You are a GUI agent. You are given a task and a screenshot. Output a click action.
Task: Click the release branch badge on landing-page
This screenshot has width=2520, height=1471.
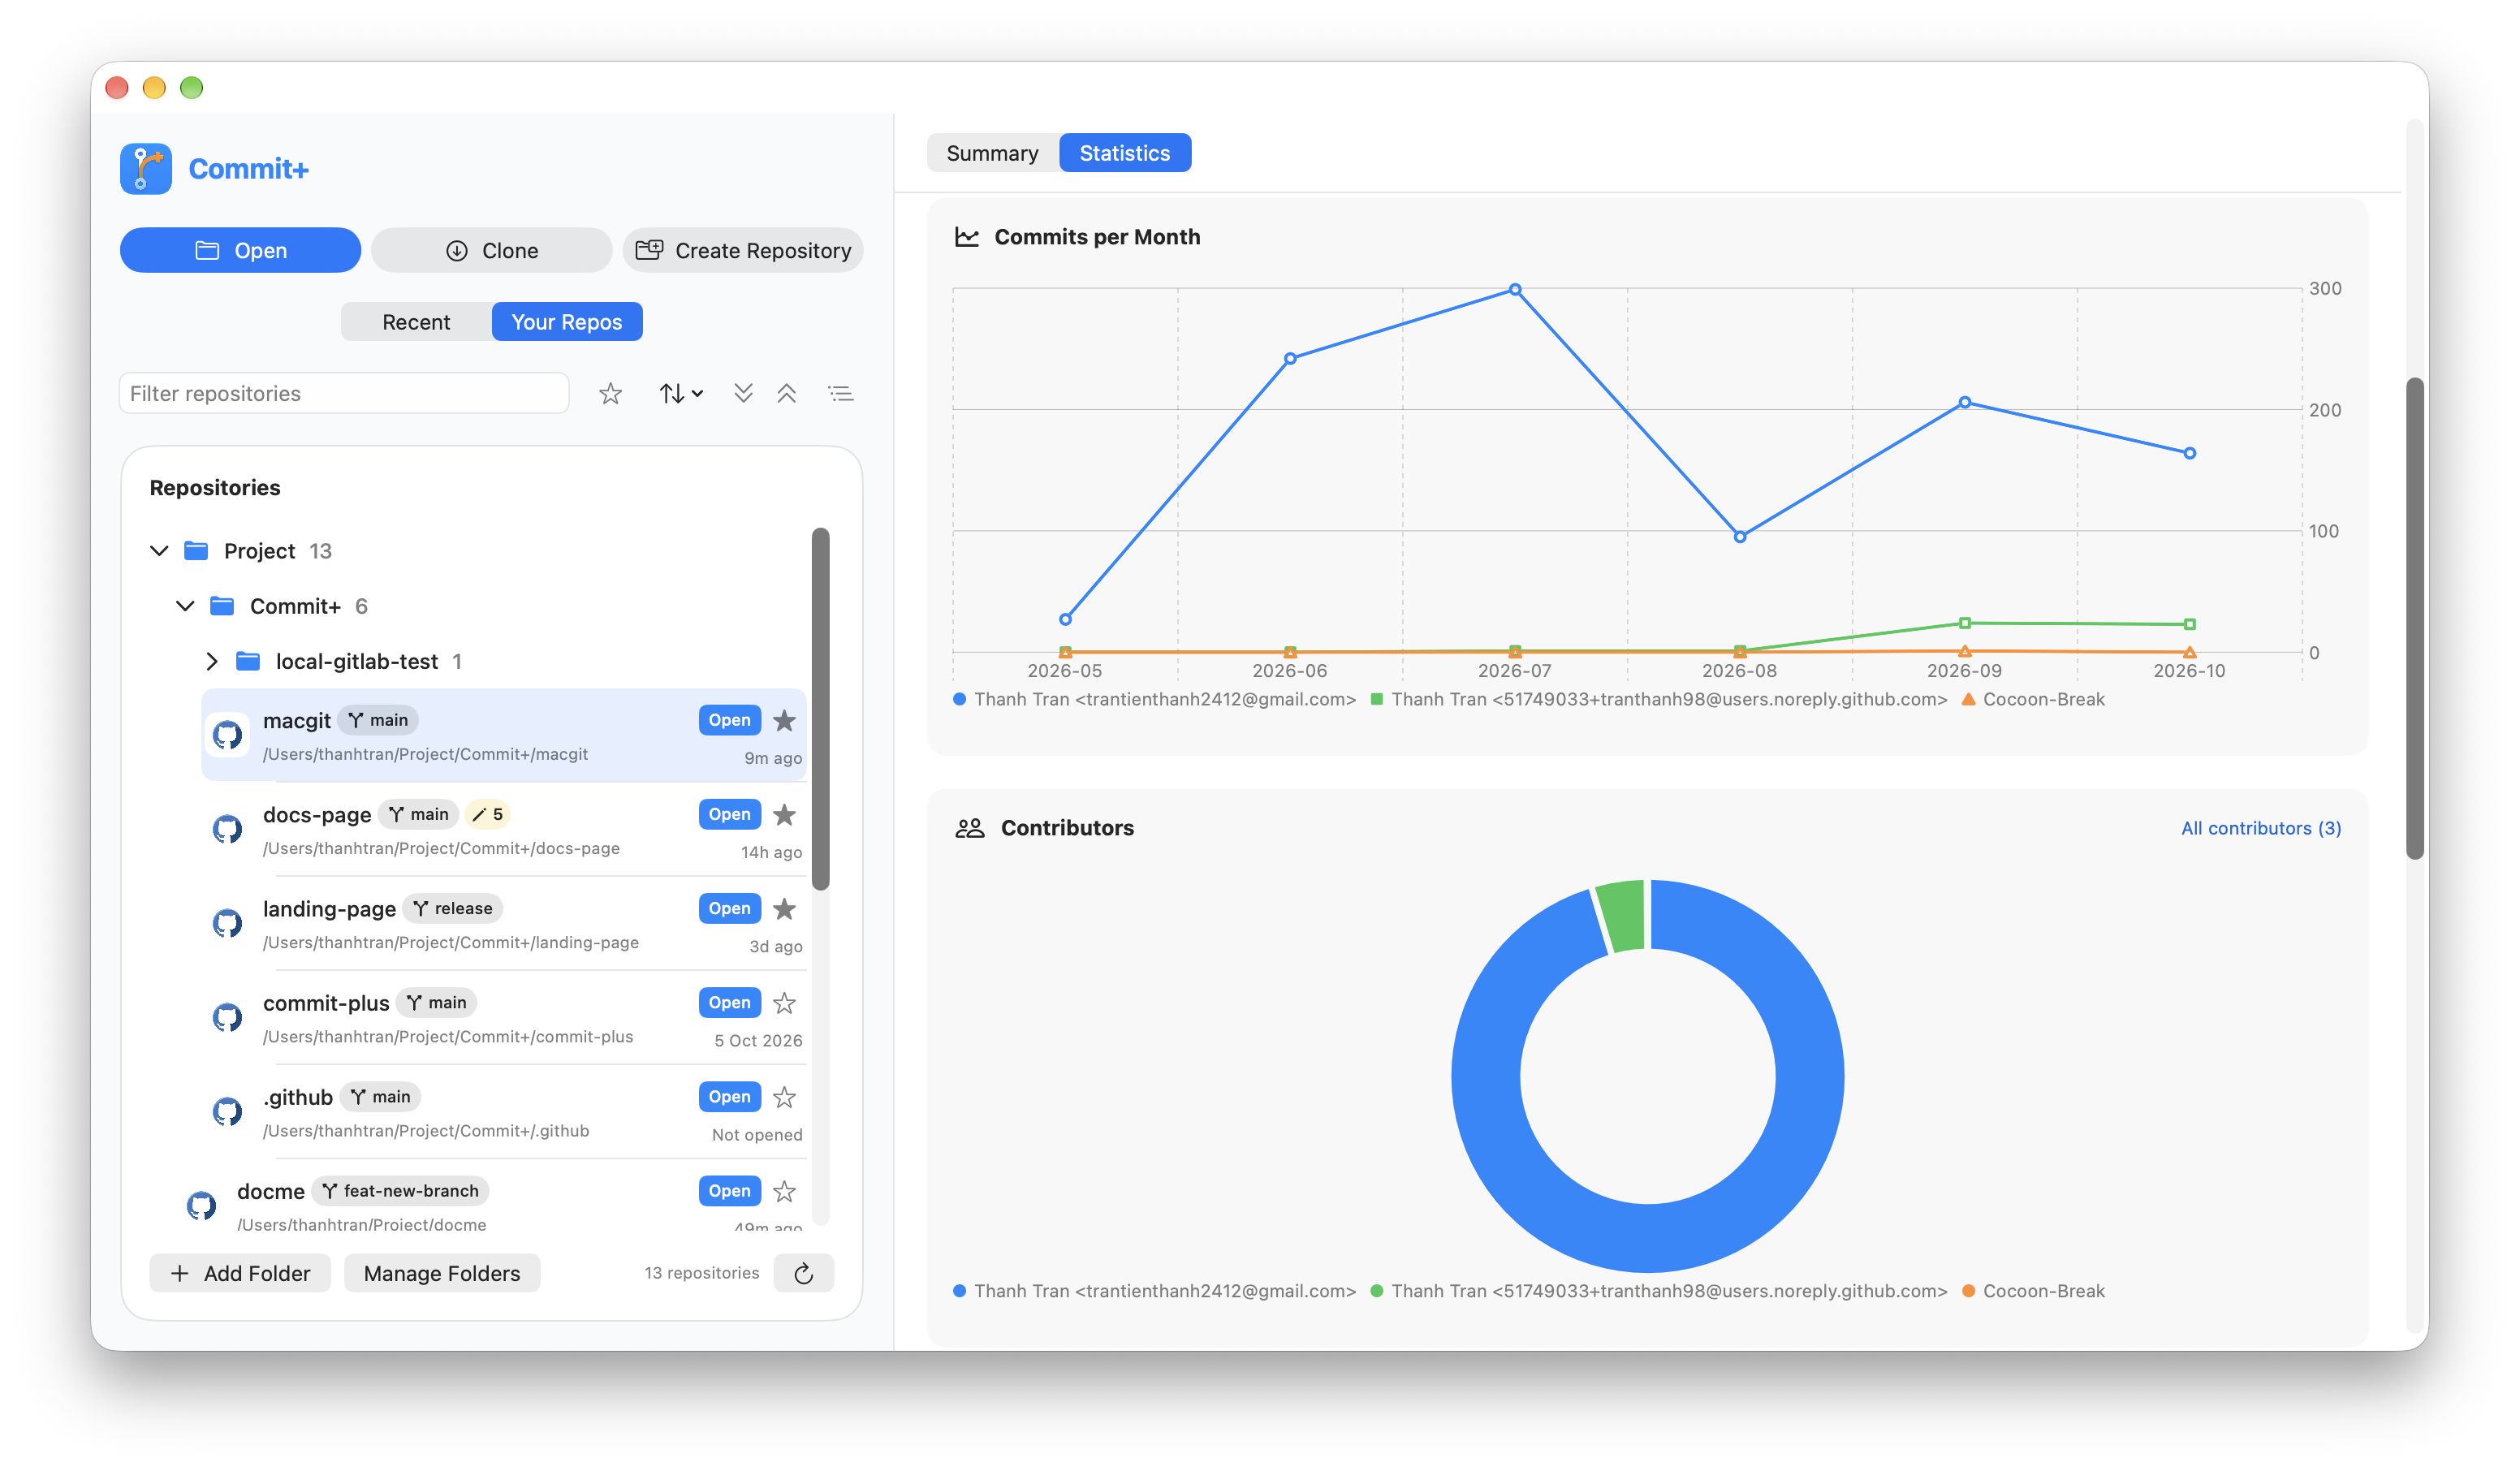[452, 908]
